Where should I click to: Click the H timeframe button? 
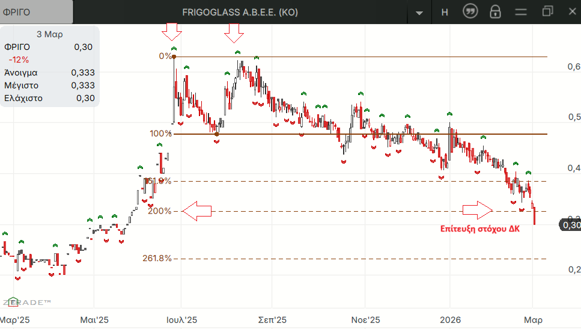(x=445, y=12)
